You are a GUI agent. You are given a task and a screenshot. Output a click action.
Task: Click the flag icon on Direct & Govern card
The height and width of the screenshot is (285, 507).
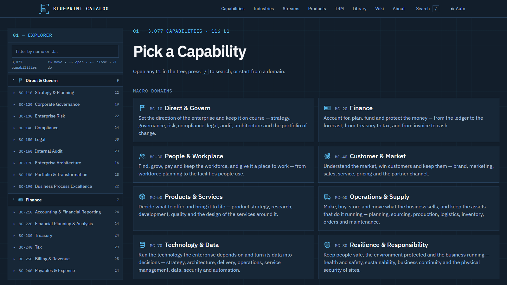pyautogui.click(x=142, y=108)
